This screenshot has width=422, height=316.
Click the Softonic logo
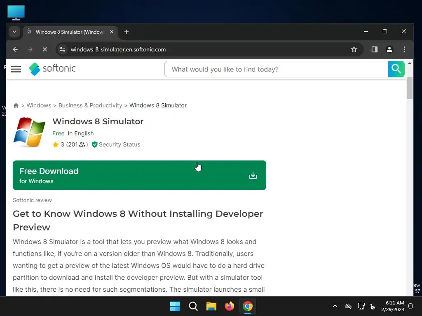coord(52,69)
